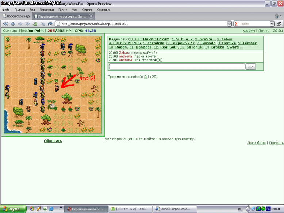Switch to the [210-474-322] taskbar window
Screen dimensions: 284x213
point(130,209)
